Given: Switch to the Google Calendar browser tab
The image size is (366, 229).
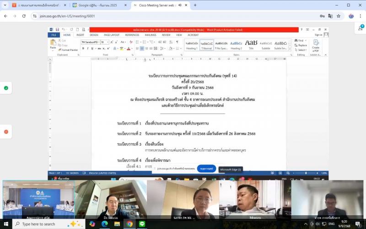Looking at the screenshot, I should point(100,5).
